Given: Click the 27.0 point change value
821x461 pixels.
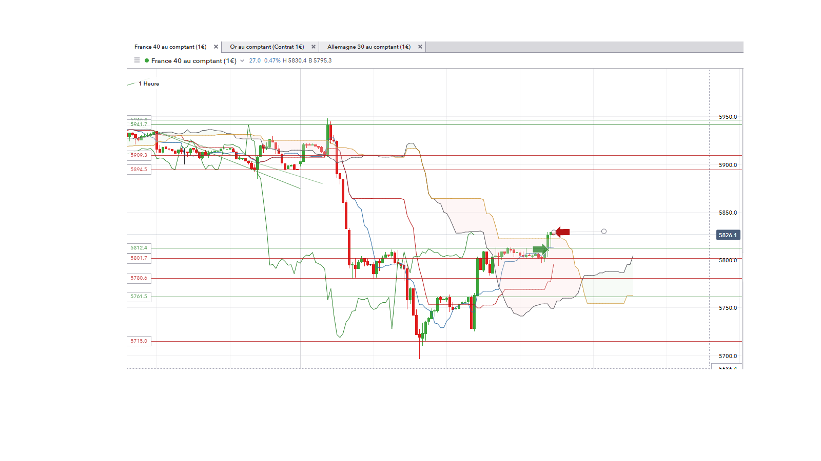Looking at the screenshot, I should (x=255, y=60).
